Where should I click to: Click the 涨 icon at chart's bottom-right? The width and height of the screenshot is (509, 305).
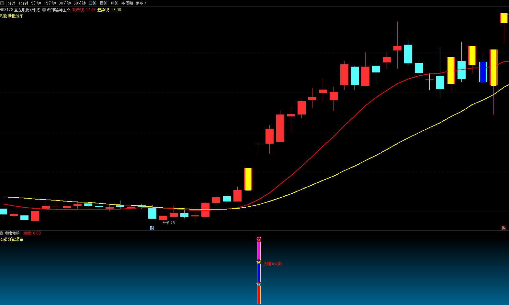[503, 228]
